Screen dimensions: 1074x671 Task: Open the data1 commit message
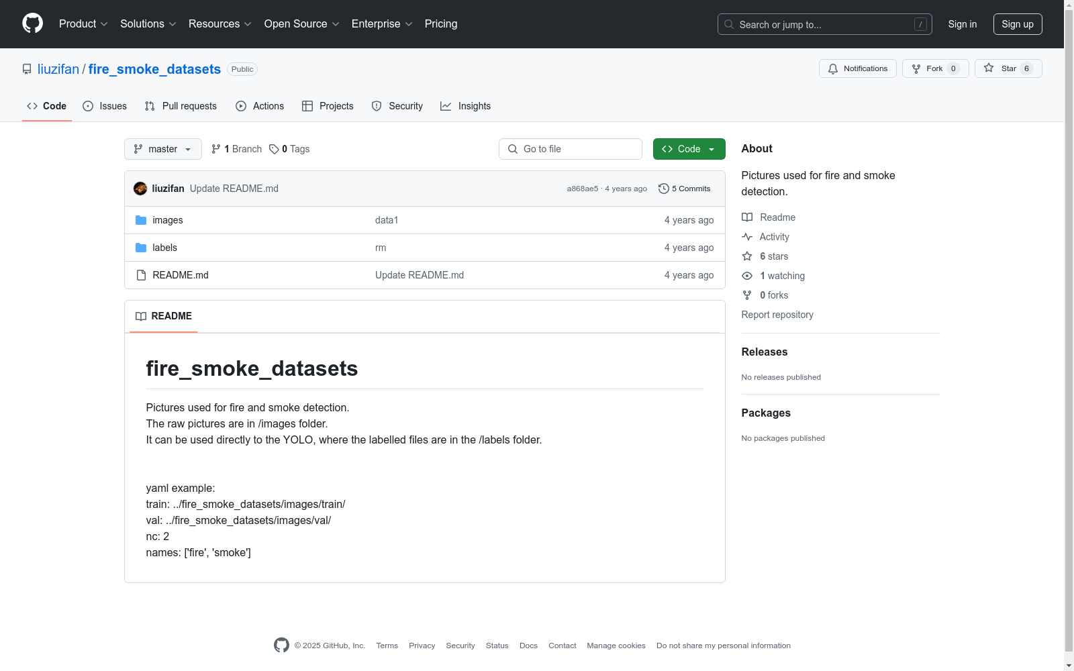tap(387, 220)
